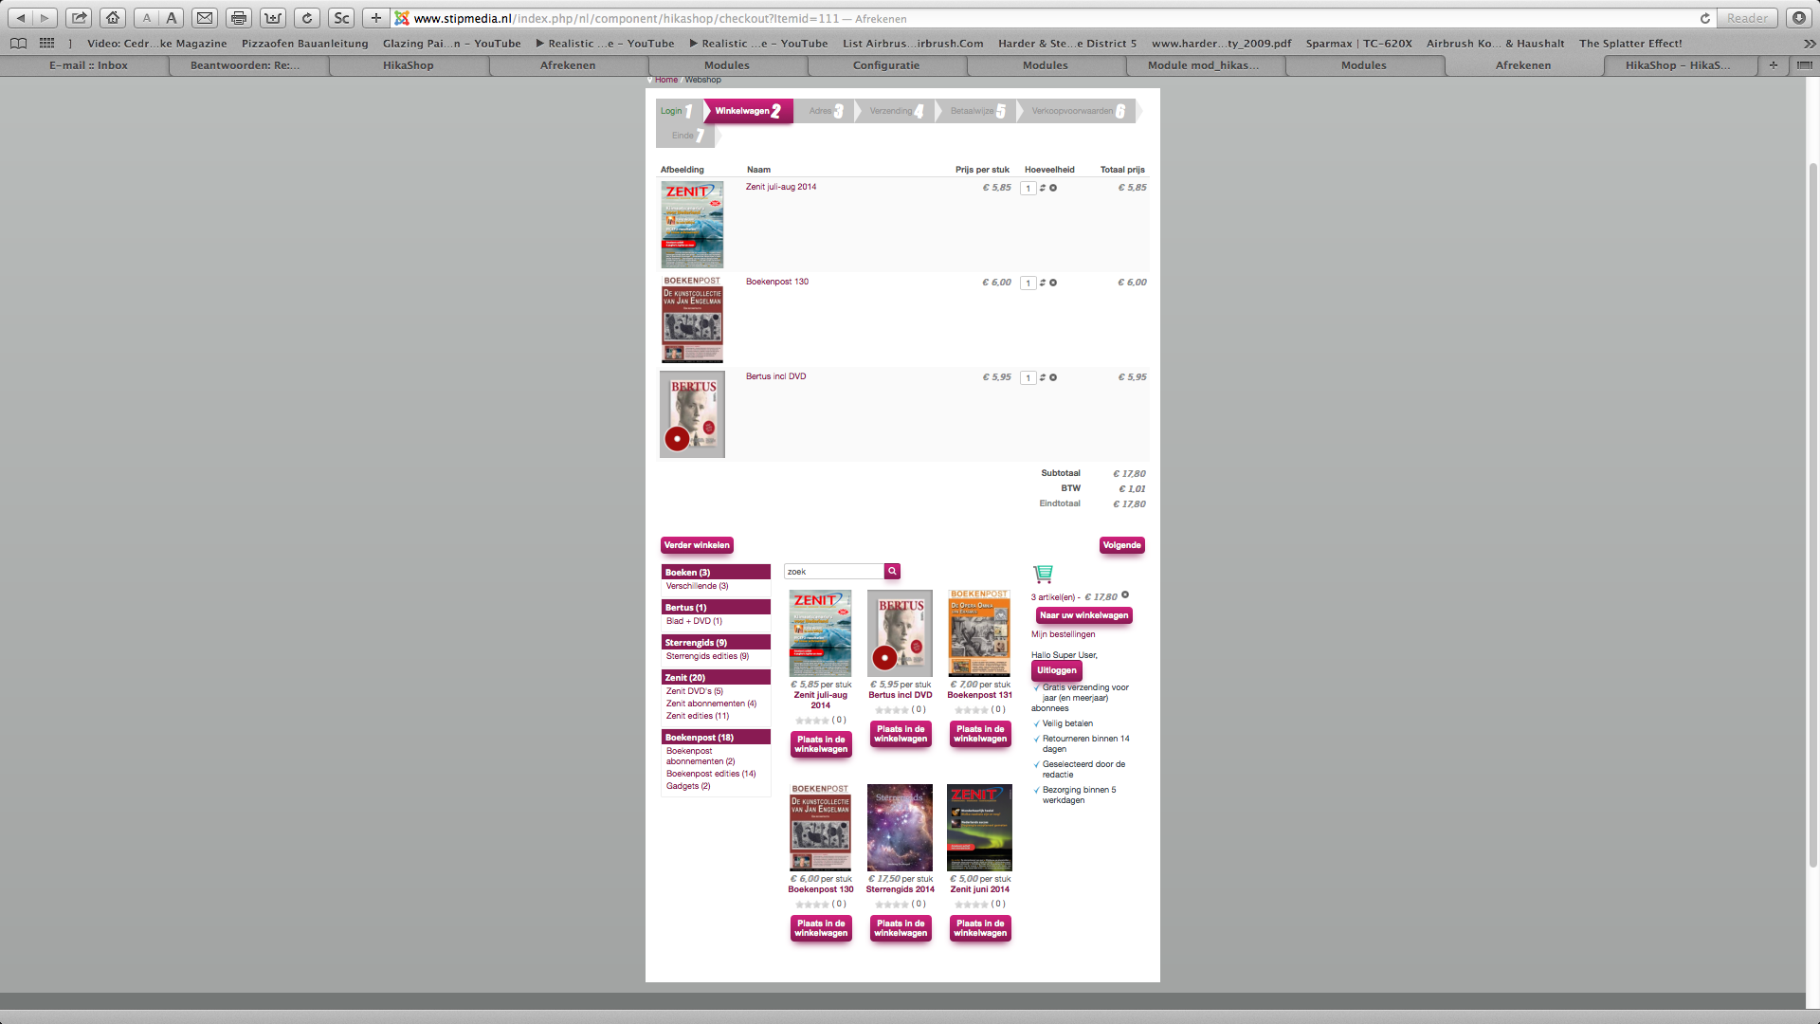
Task: Open Top Sites grid icon
Action: point(46,43)
